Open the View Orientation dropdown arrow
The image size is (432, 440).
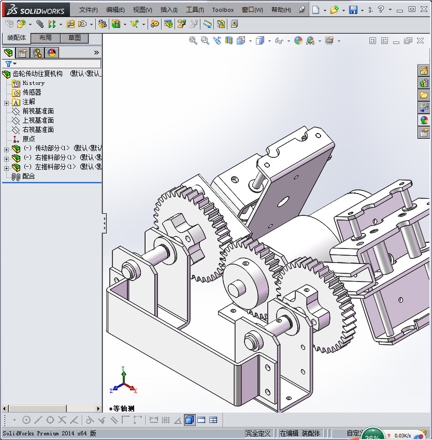click(250, 41)
